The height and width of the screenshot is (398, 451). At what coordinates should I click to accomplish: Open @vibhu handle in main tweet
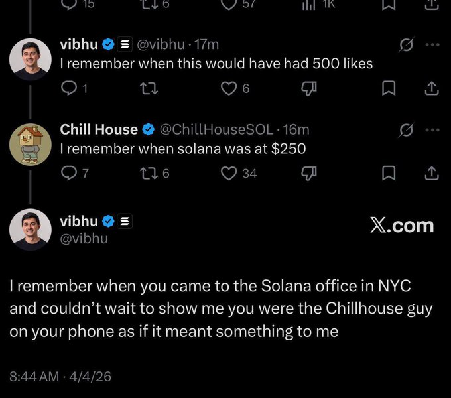pos(84,239)
